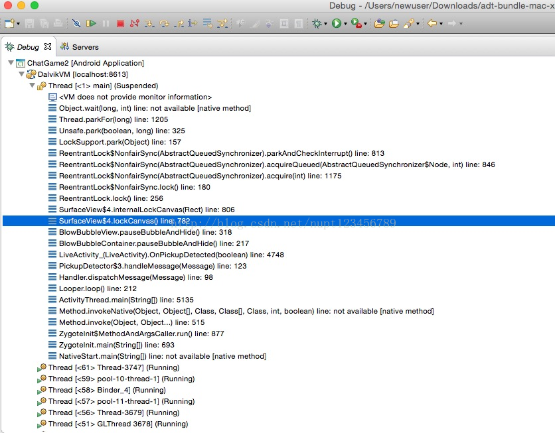Click the Step Over icon
The image size is (555, 433).
(164, 24)
